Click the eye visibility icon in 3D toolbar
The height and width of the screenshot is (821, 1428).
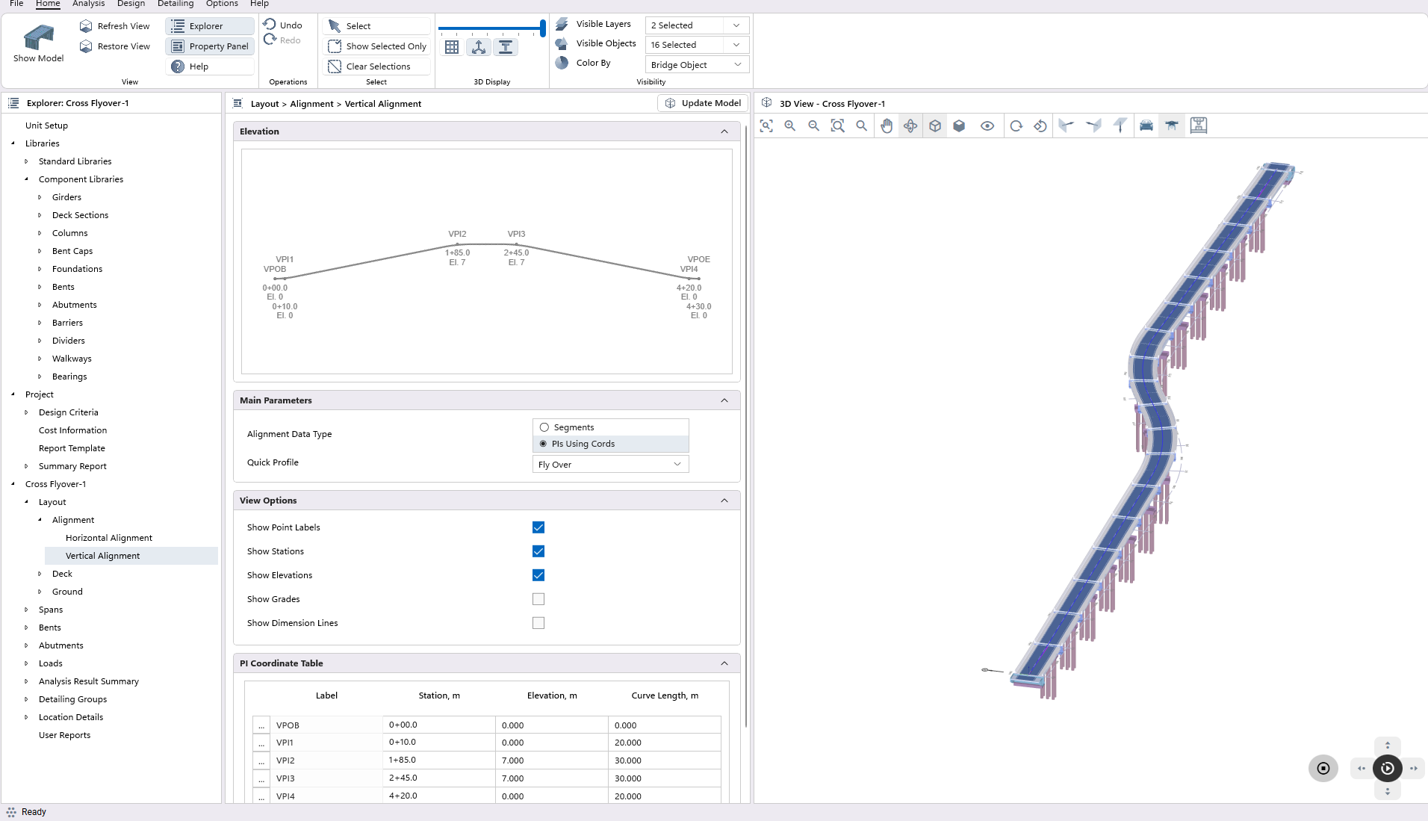[987, 126]
